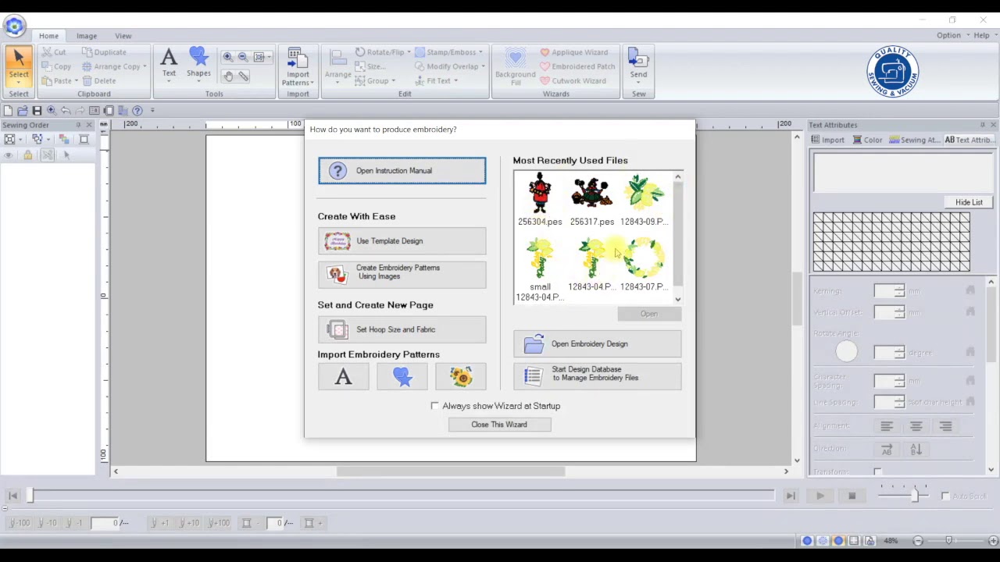Close the Sewing Order panel
The image size is (1000, 562).
(x=89, y=125)
